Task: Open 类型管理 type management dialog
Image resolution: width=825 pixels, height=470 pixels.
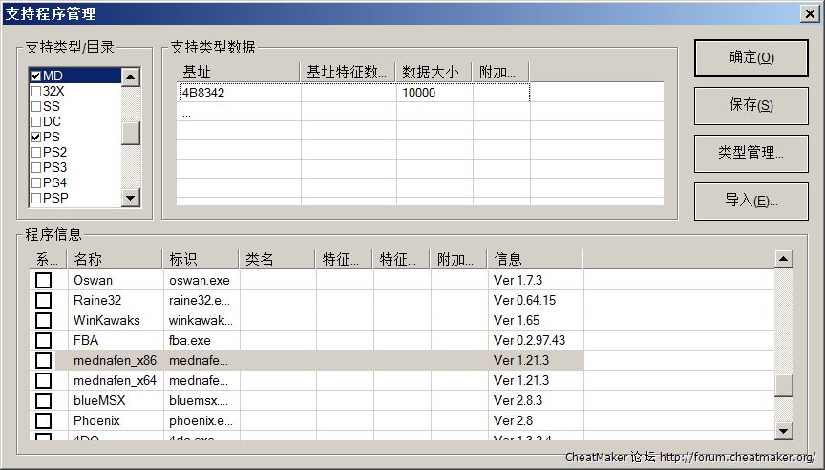Action: point(751,153)
